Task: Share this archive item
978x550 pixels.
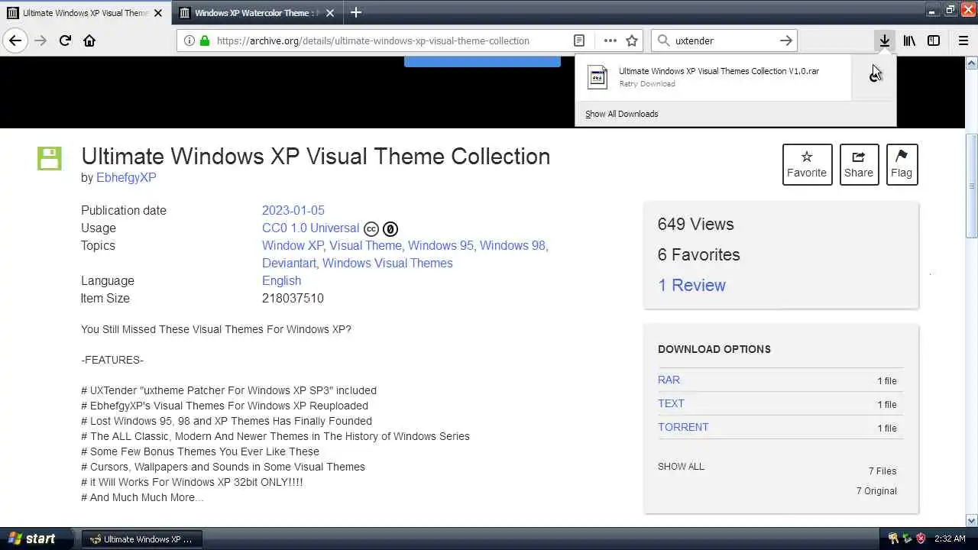Action: pyautogui.click(x=859, y=164)
